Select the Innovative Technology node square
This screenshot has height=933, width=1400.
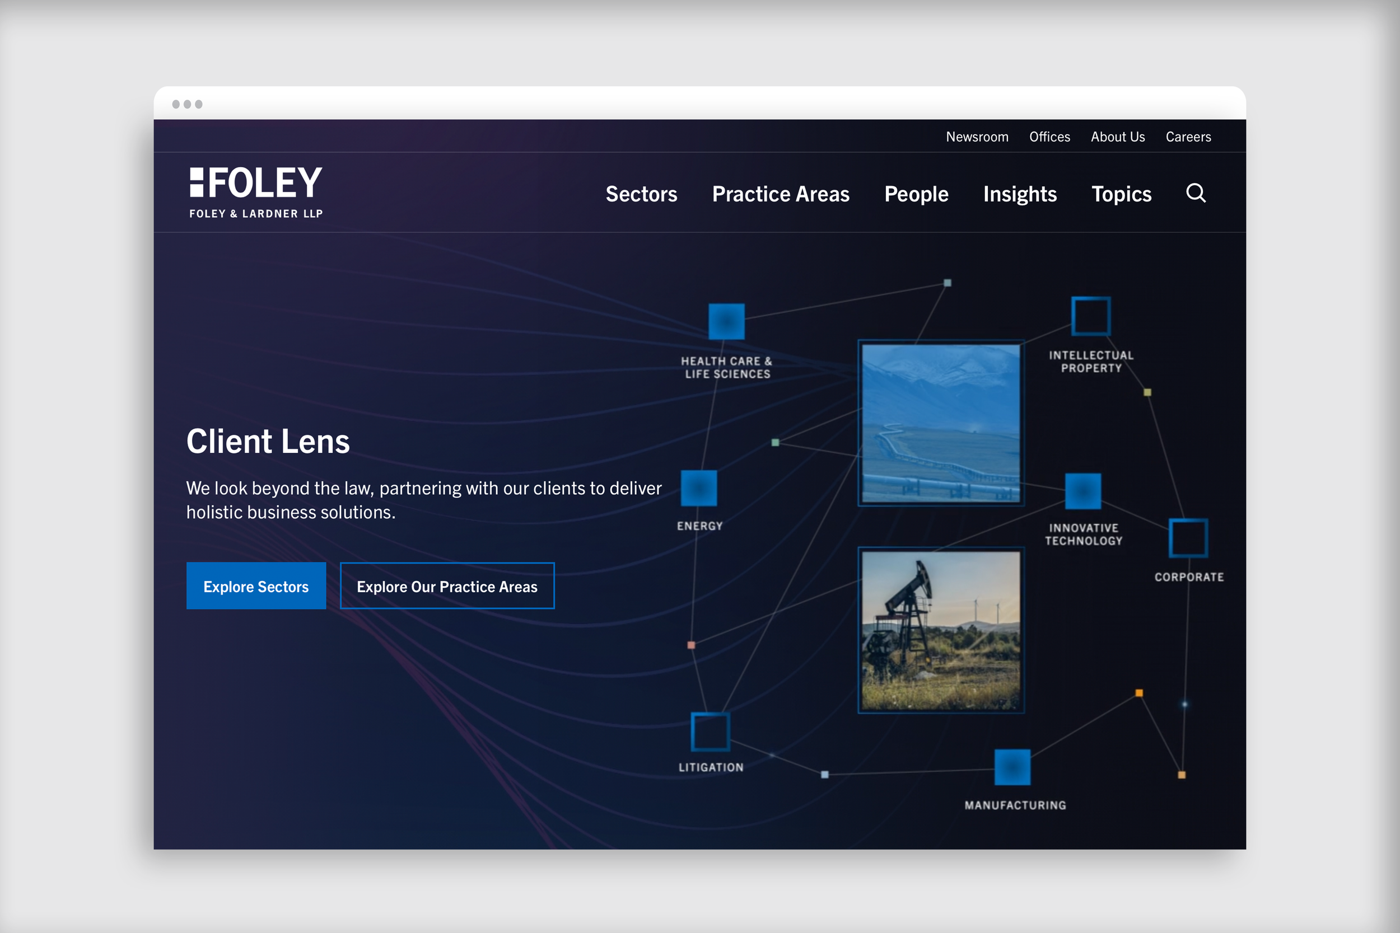(x=1082, y=491)
